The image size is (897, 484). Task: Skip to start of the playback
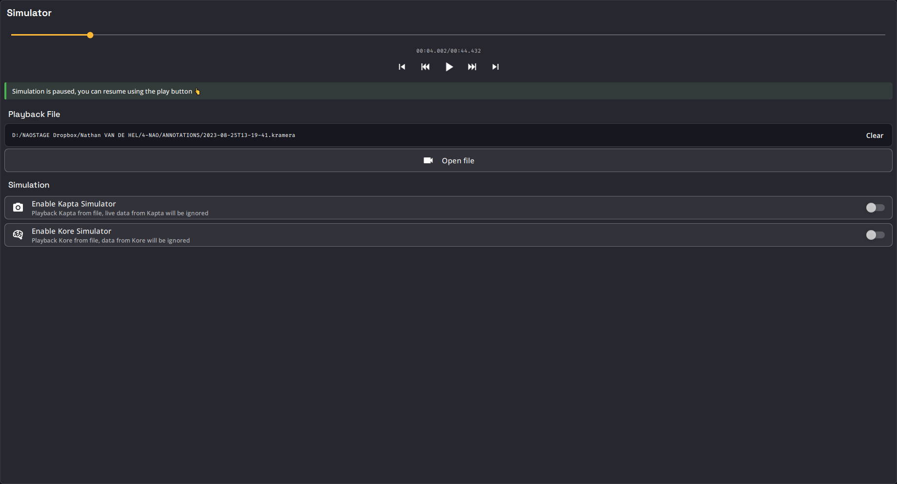(x=402, y=67)
